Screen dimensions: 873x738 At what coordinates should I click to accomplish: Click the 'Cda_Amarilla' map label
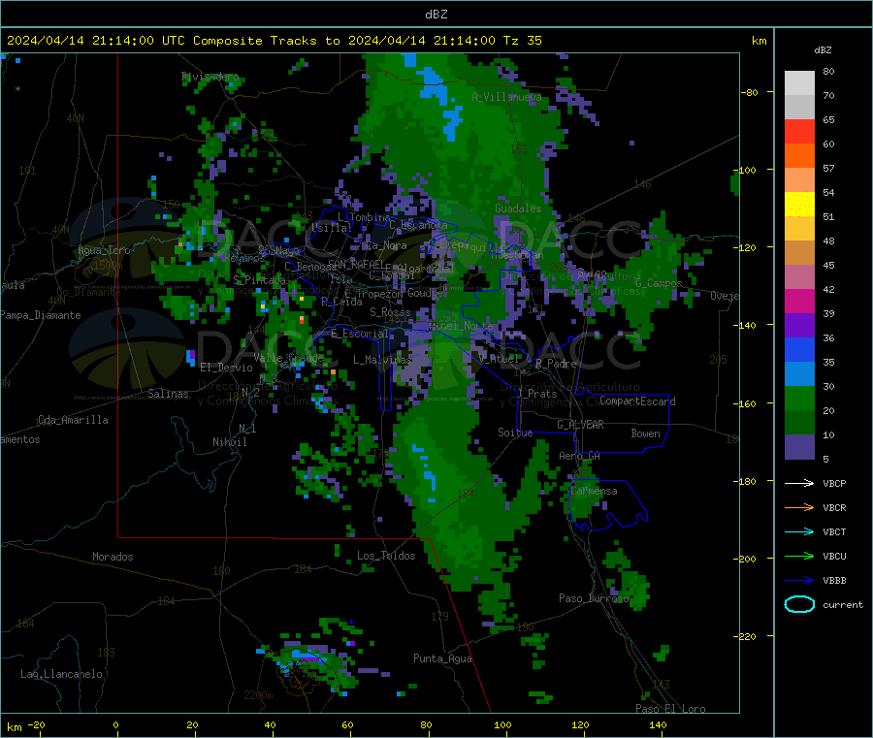73,420
